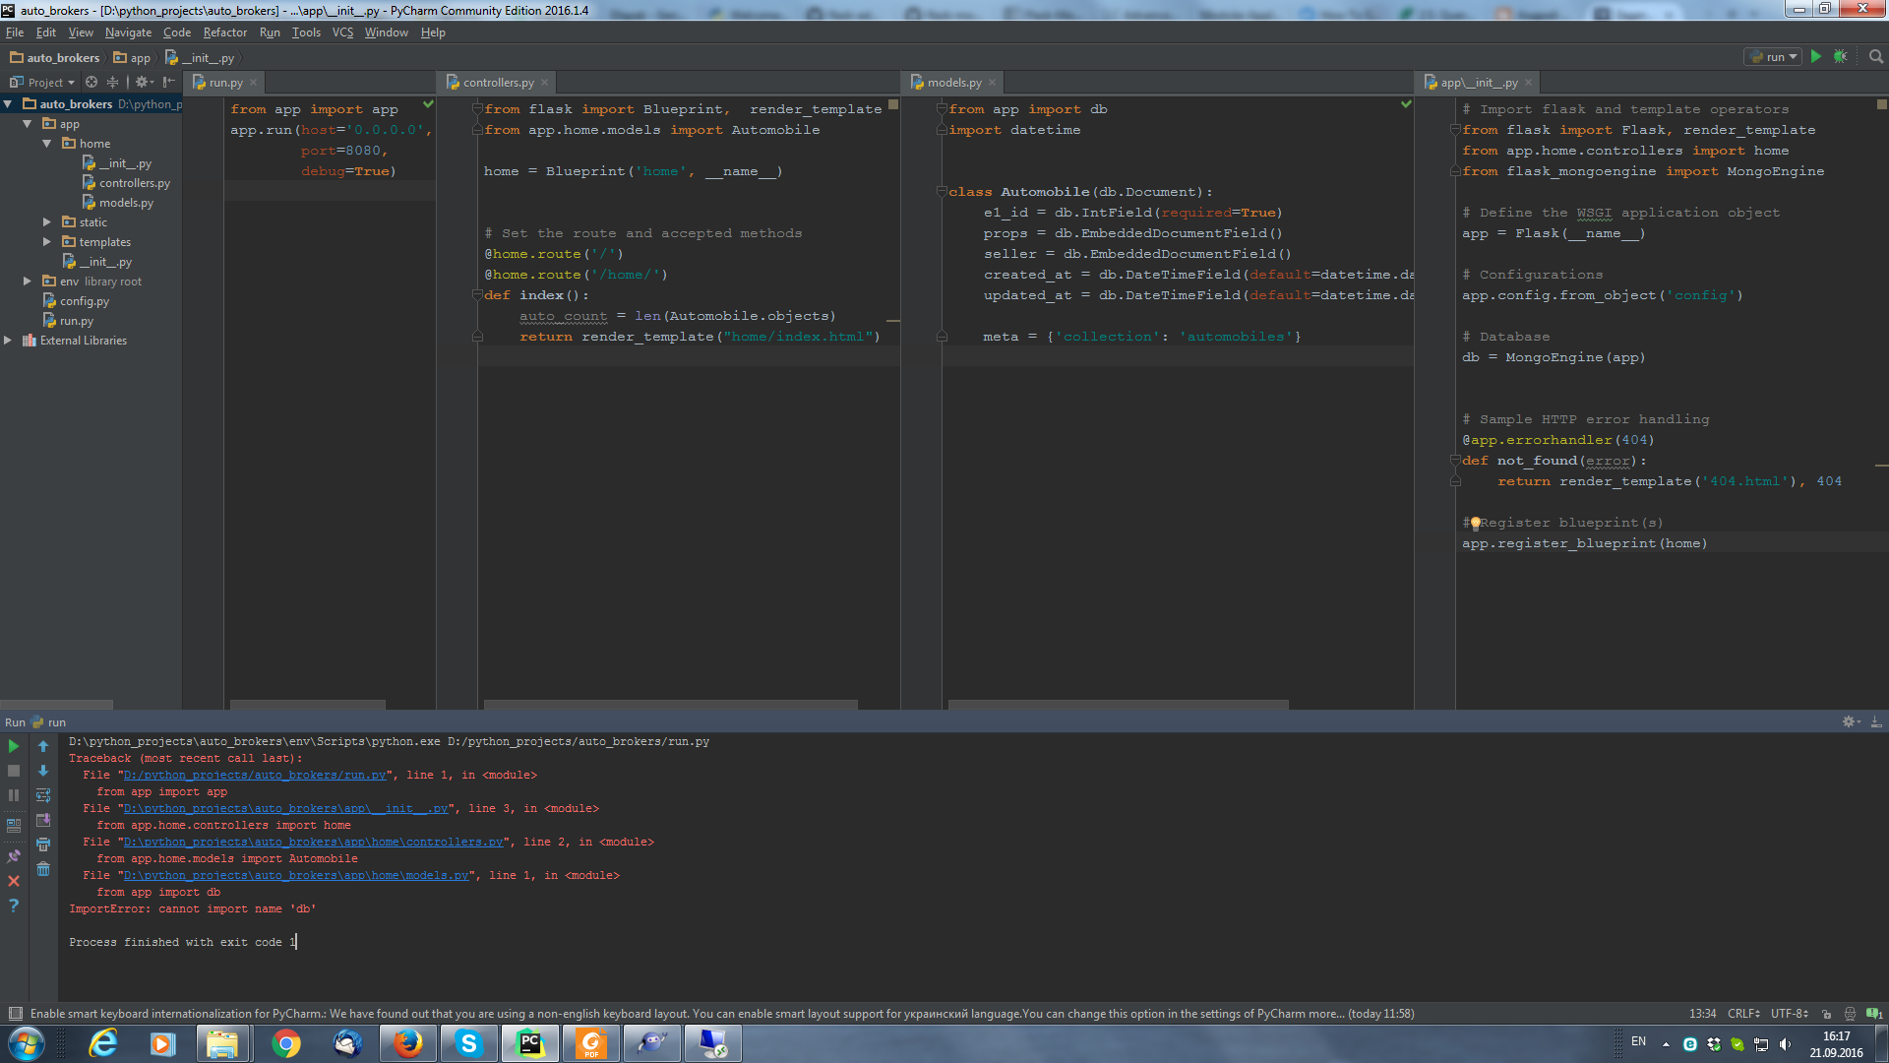Follow run.py link in traceback

click(x=255, y=776)
